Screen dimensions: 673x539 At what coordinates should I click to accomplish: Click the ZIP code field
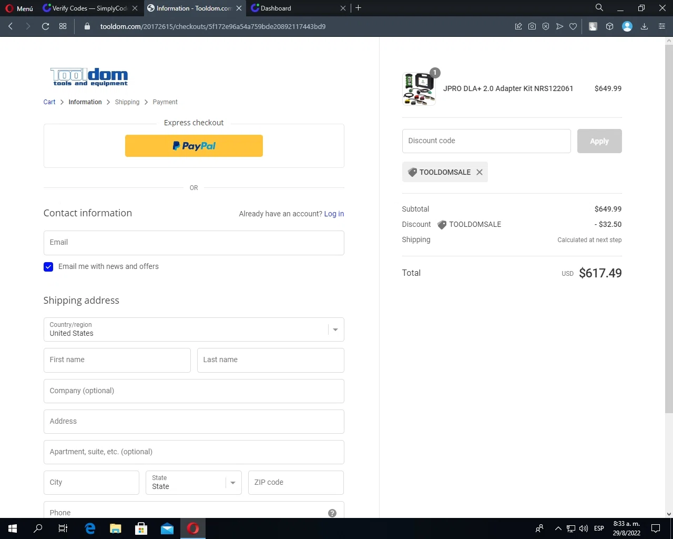[x=296, y=483]
